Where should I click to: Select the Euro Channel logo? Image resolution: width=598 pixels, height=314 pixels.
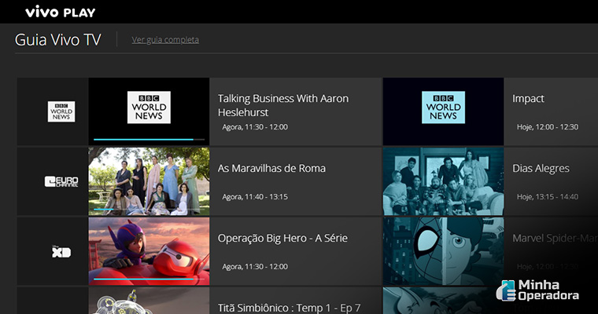61,181
